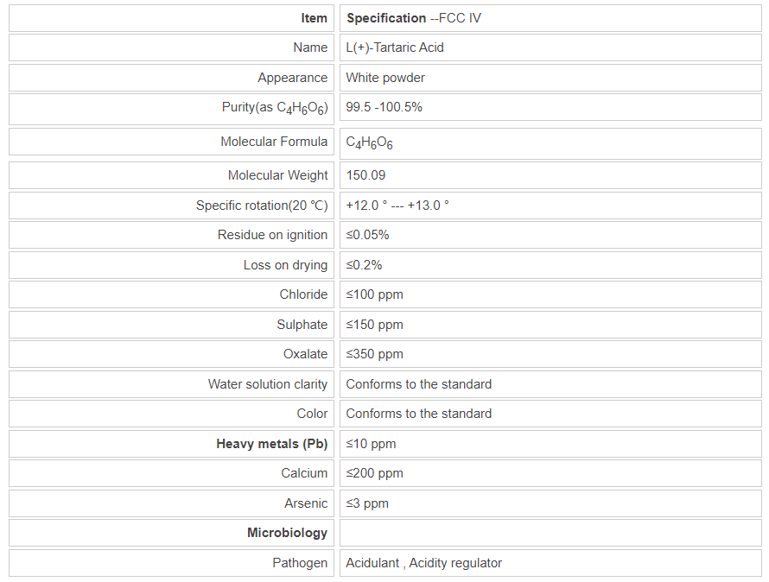The image size is (769, 582).
Task: Click the 'Specific rotation(20 ℃)' label
Action: [262, 206]
